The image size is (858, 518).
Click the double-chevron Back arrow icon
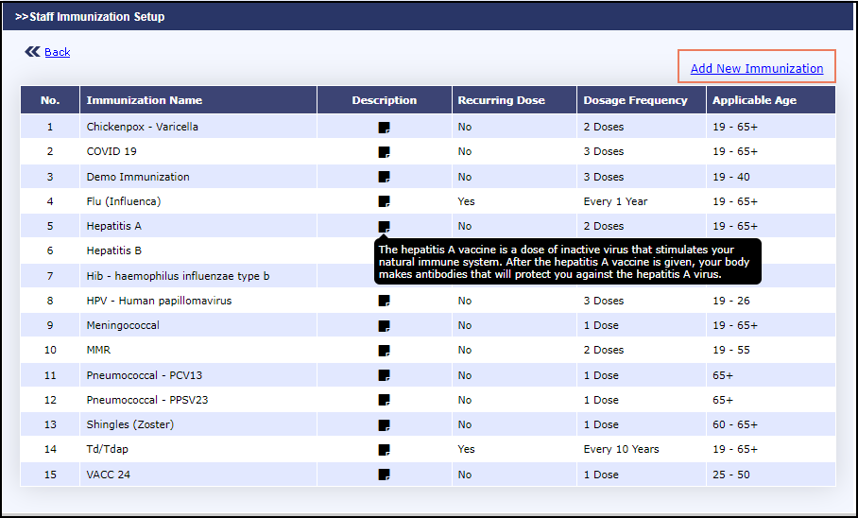point(32,52)
